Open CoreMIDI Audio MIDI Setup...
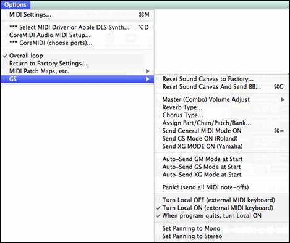The height and width of the screenshot is (243, 290). [77, 35]
